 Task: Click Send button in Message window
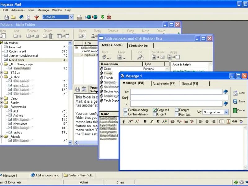[239, 93]
